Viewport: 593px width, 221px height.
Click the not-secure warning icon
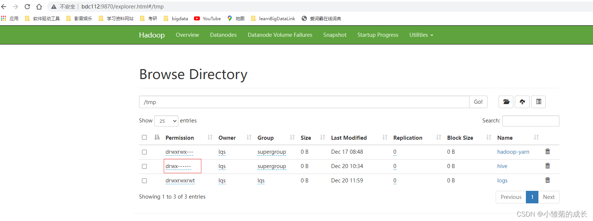54,7
